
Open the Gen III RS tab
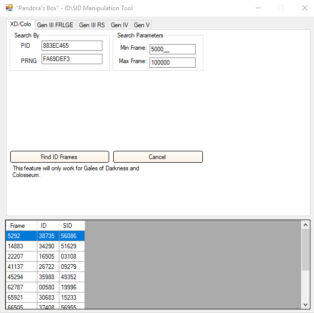click(x=92, y=25)
